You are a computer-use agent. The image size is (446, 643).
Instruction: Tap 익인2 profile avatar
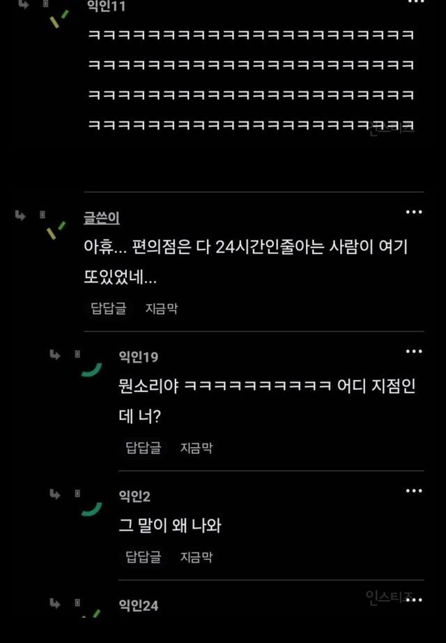click(x=92, y=509)
